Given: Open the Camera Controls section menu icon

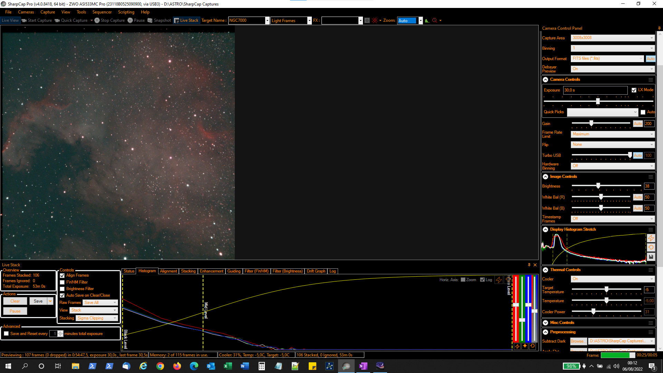Looking at the screenshot, I should 651,79.
